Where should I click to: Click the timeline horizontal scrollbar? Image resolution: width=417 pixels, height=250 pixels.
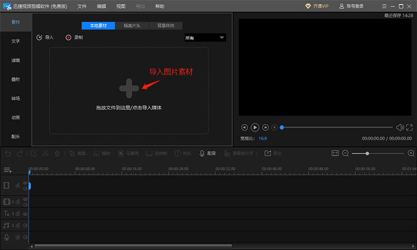(133, 246)
